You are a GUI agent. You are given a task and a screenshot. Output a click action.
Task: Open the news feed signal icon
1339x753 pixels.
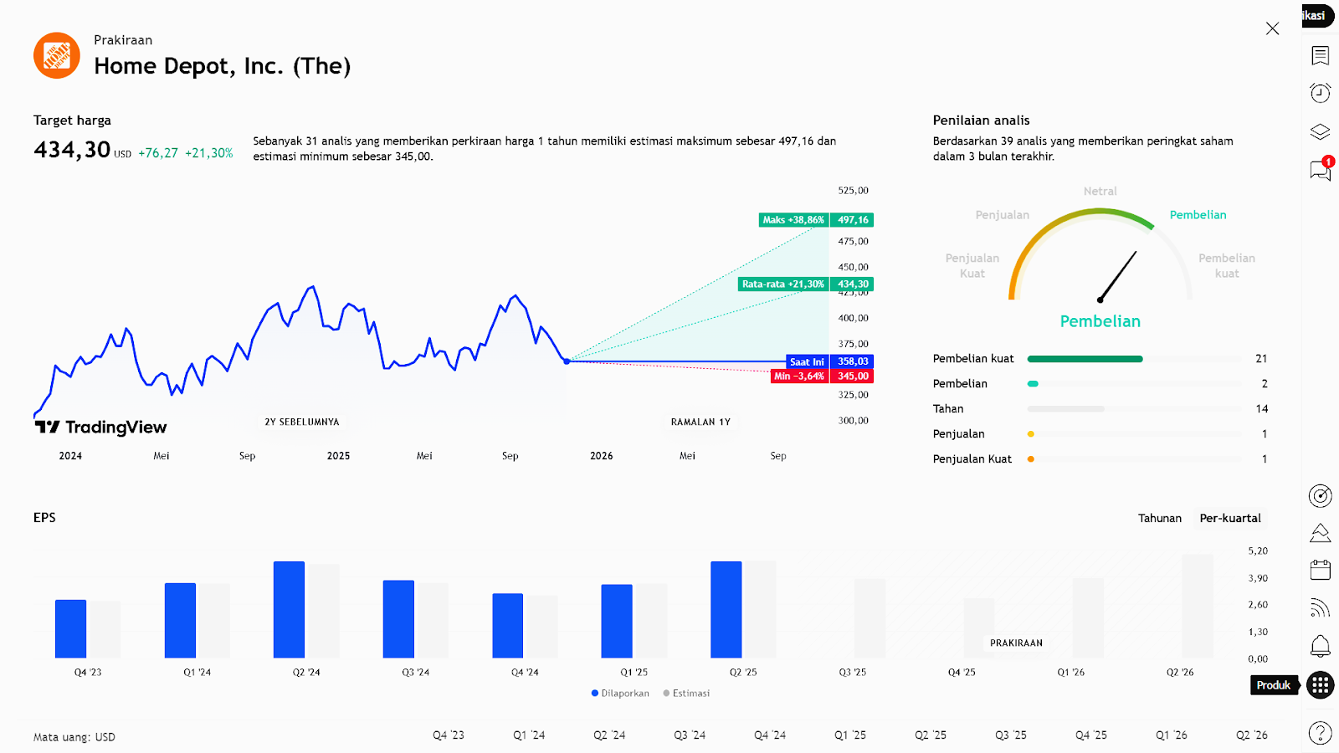point(1320,607)
